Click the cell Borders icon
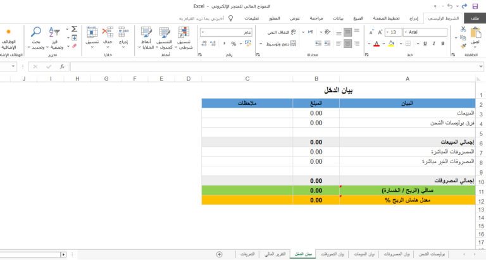Viewport: 486px width, 260px height. pyautogui.click(x=408, y=44)
